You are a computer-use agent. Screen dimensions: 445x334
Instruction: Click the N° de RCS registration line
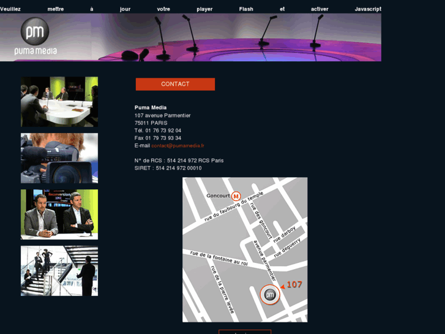click(x=179, y=161)
